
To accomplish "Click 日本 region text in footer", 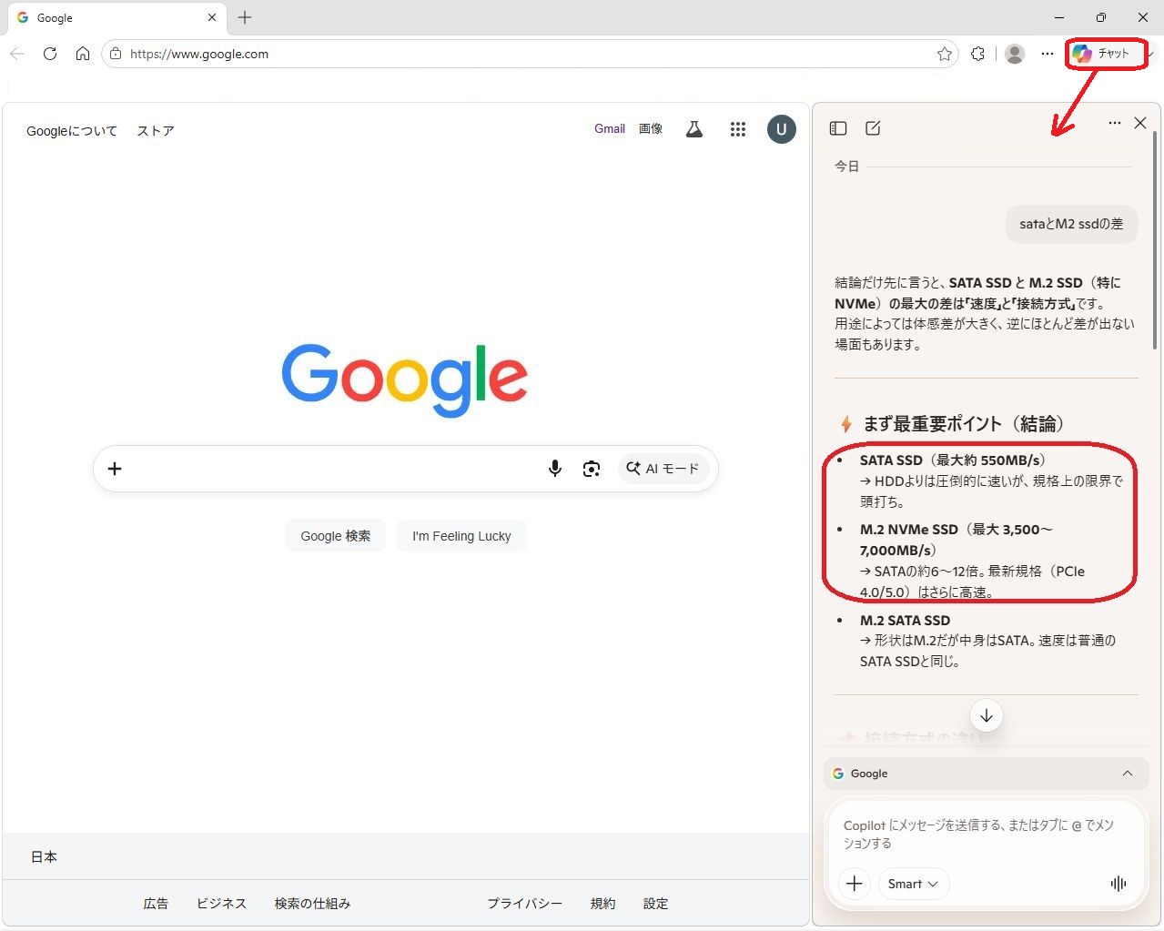I will click(x=44, y=857).
